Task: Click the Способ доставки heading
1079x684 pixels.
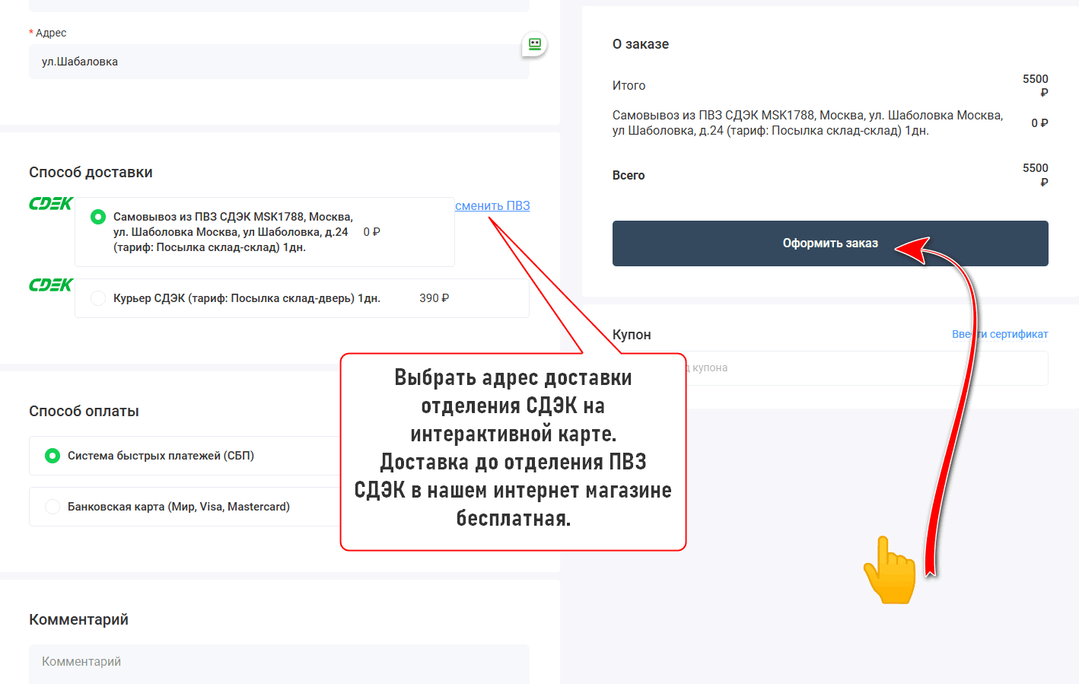Action: (x=91, y=172)
